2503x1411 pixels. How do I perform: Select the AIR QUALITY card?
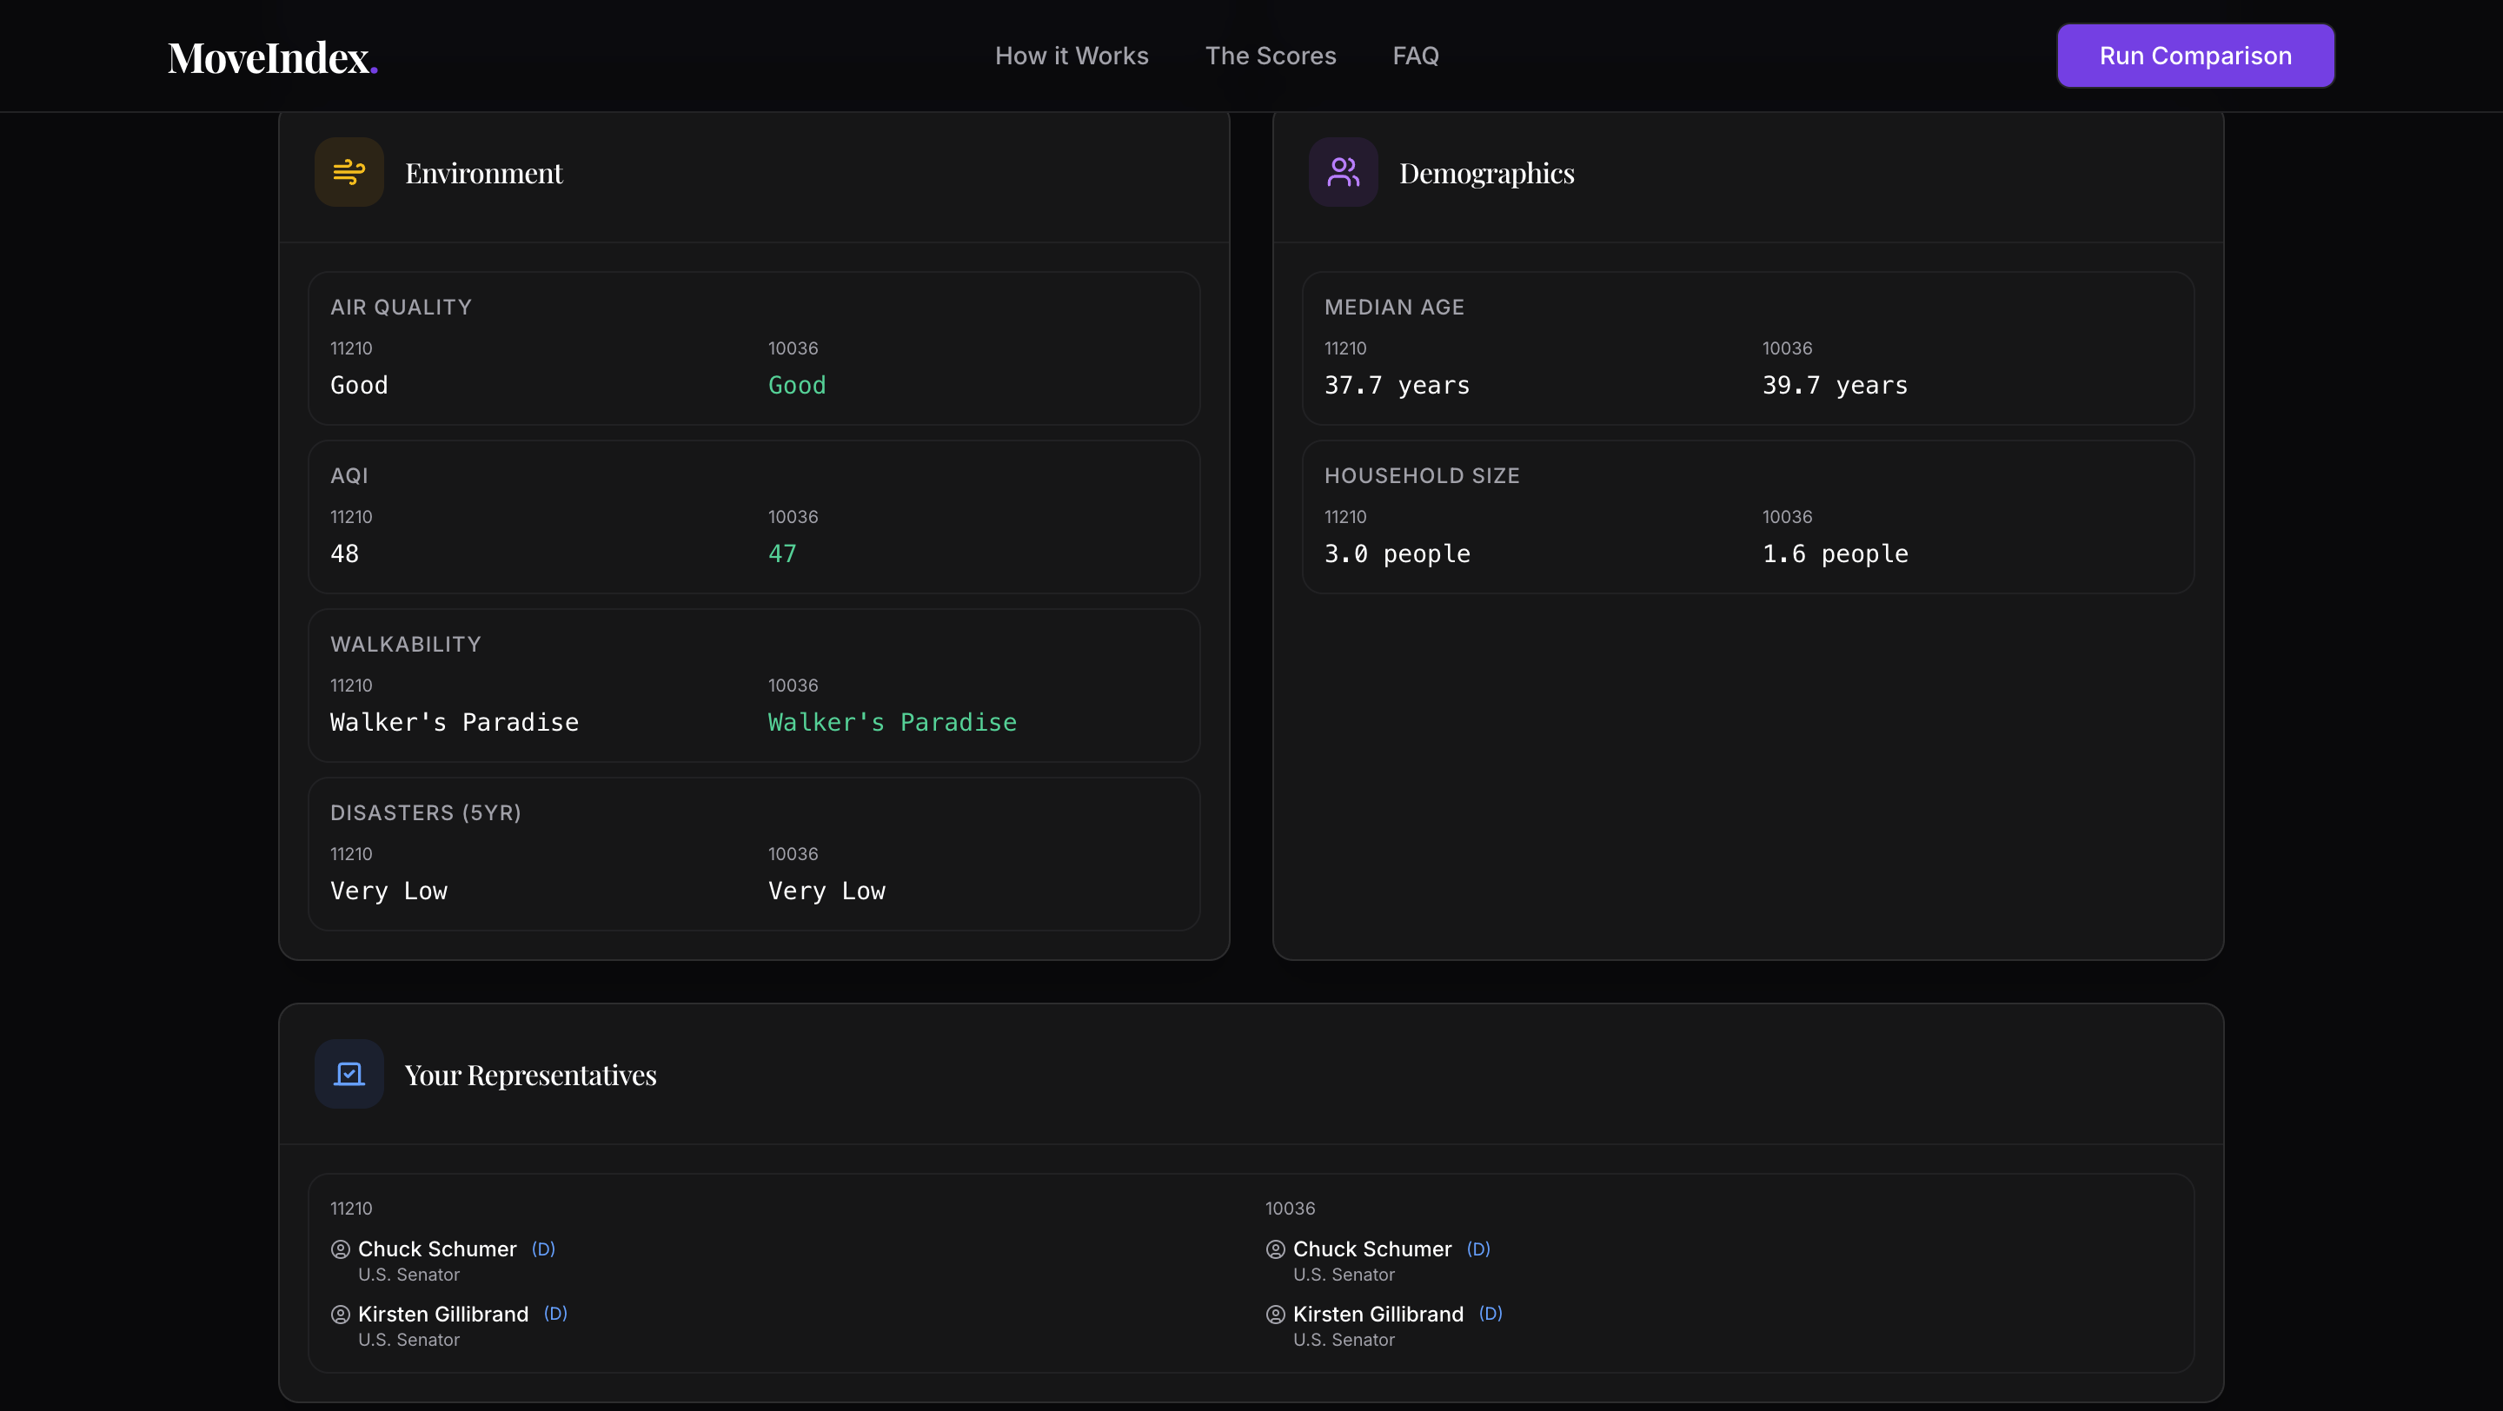(x=753, y=349)
